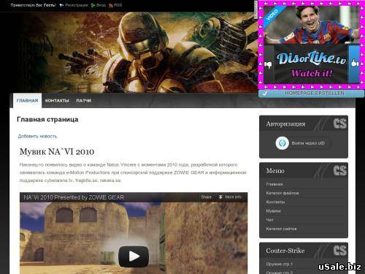
Task: Open the RSS feed icon
Action: pos(111,5)
